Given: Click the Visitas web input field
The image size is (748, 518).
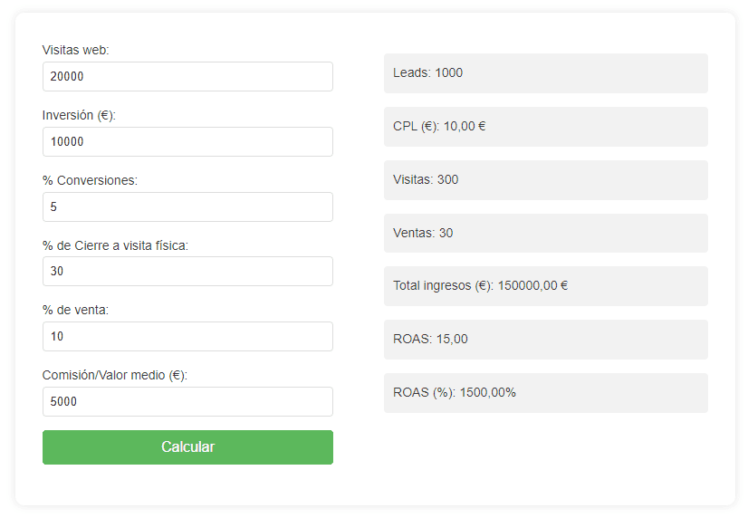Looking at the screenshot, I should pos(187,76).
